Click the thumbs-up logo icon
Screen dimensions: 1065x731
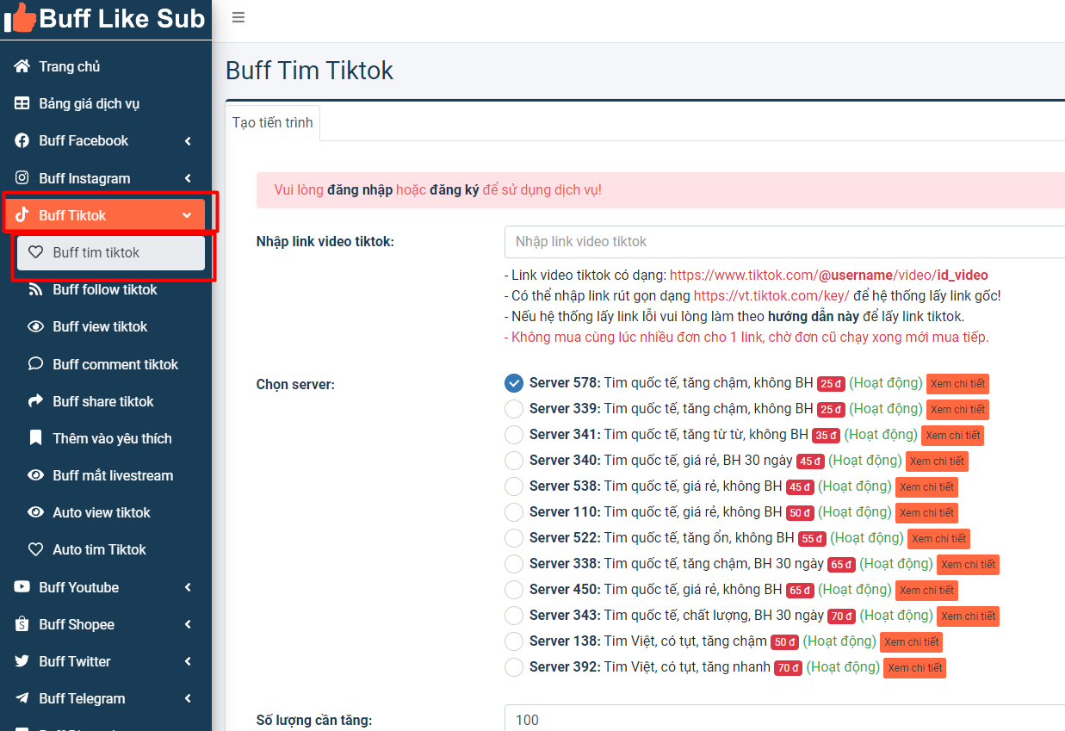click(21, 18)
